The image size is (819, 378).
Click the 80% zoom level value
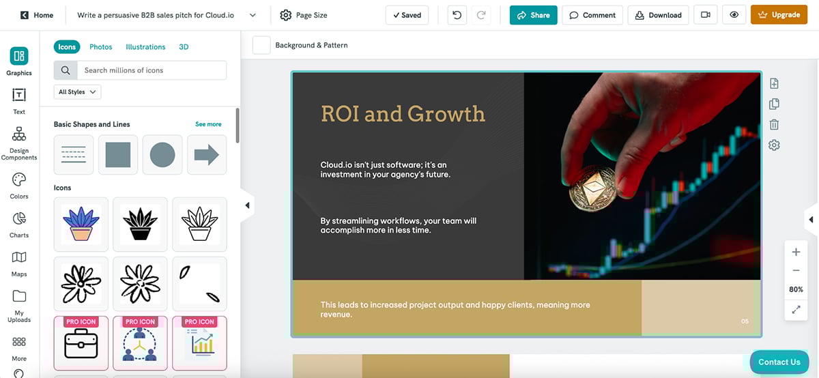[796, 289]
